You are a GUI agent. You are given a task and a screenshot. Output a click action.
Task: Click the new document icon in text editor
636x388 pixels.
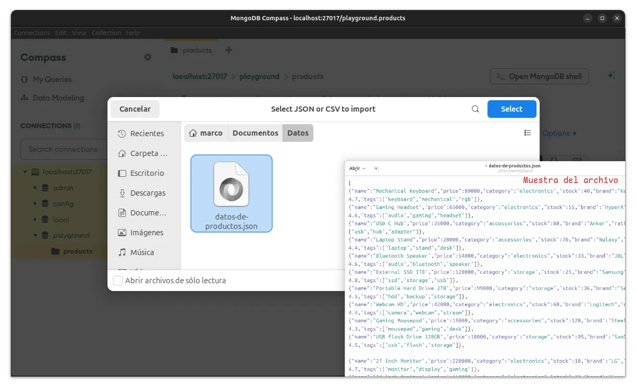376,168
